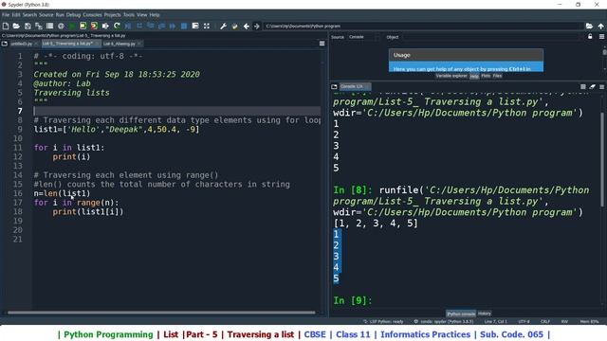This screenshot has height=341, width=607.
Task: Go back with the left arrow icon
Action: pos(247,26)
